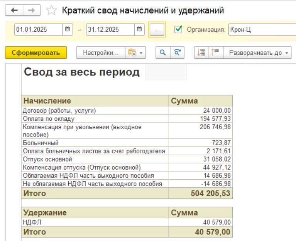Edit the Организация field Крон-Ц
The width and height of the screenshot is (296, 241).
click(262, 30)
